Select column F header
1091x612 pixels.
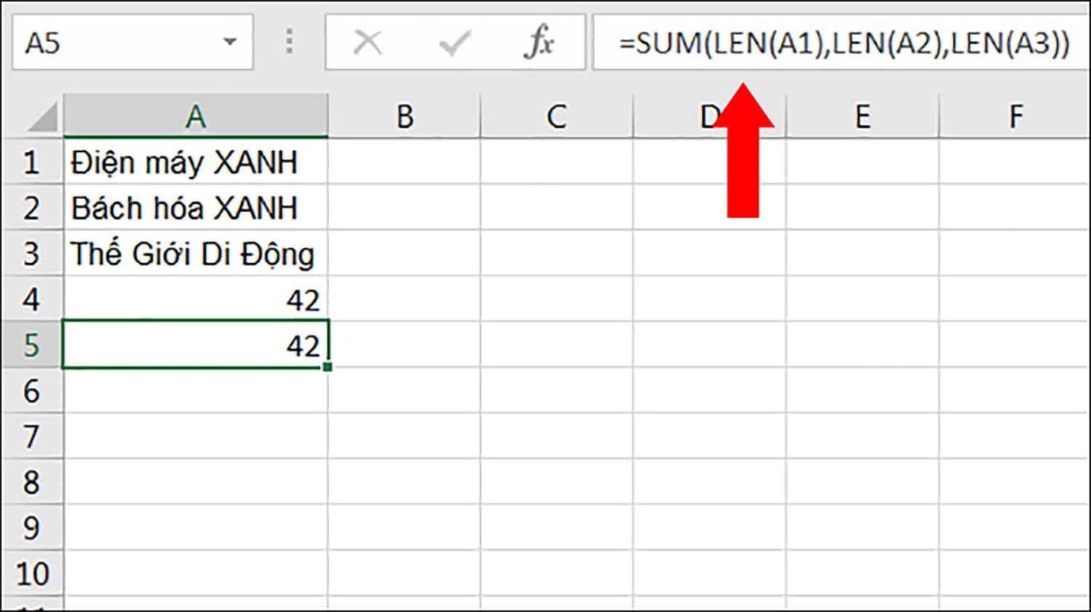(1015, 116)
